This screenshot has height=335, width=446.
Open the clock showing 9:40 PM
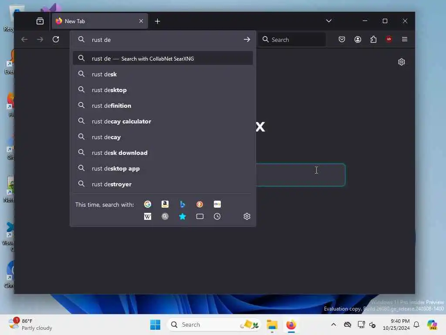pyautogui.click(x=396, y=325)
